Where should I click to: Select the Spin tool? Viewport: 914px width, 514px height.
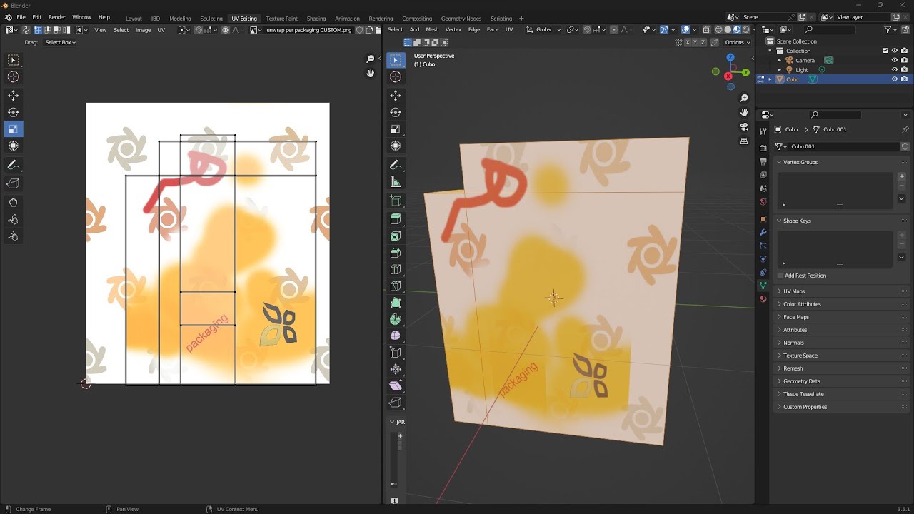pos(396,319)
